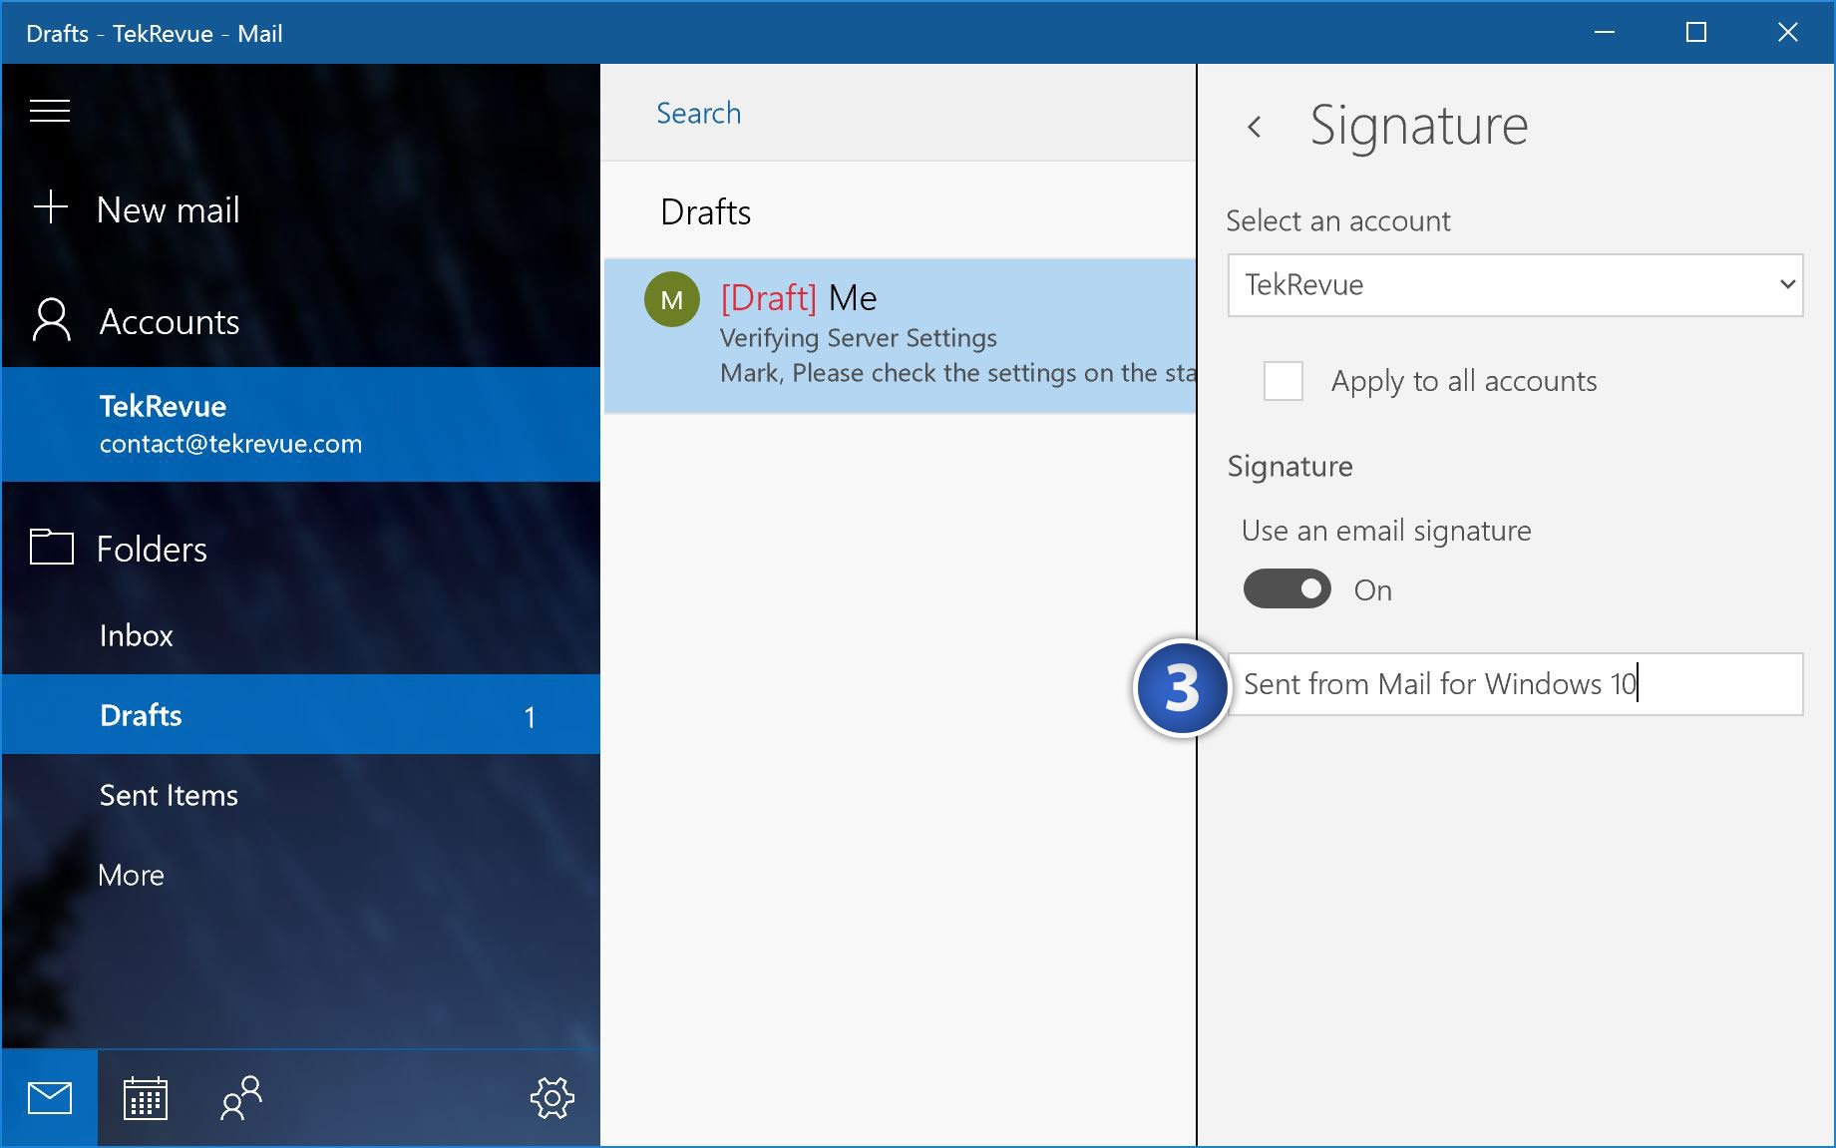This screenshot has height=1148, width=1836.
Task: Click the Folders label
Action: coord(152,549)
